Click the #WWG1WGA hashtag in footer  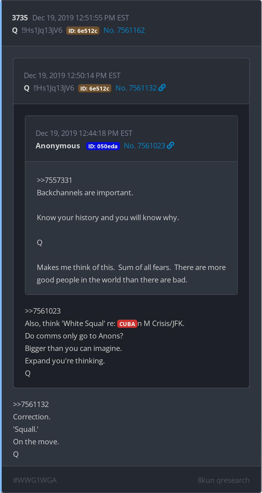point(35,480)
